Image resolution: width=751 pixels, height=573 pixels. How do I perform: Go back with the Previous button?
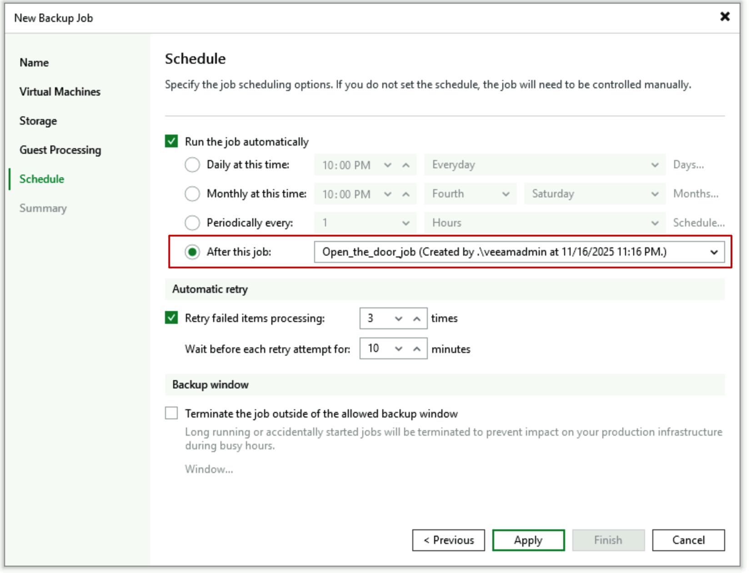click(448, 540)
